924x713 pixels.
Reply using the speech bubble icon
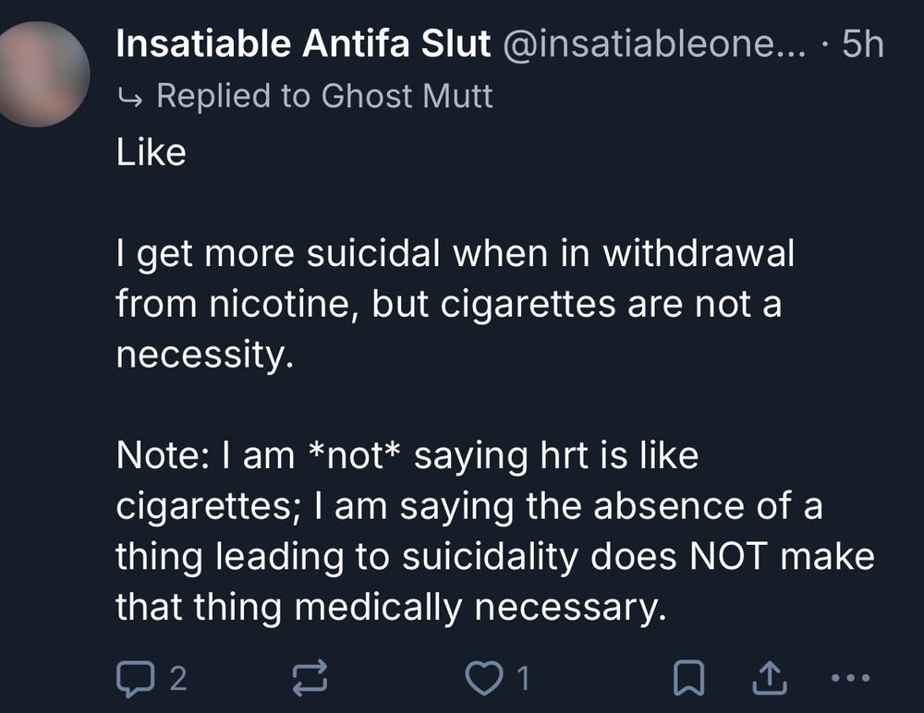(x=137, y=676)
